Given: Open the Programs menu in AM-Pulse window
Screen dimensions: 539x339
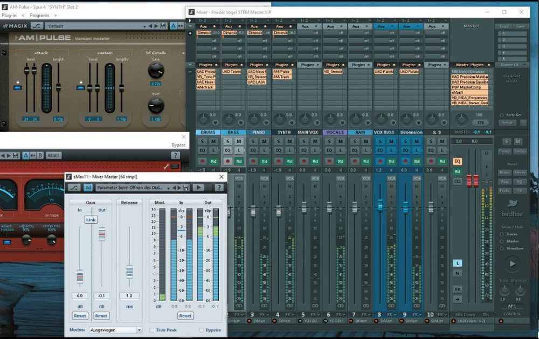Looking at the screenshot, I should [39, 16].
